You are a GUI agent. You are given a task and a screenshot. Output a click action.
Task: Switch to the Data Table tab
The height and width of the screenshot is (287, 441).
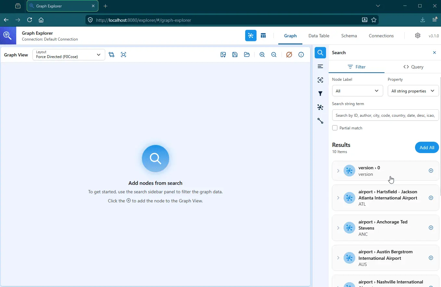[319, 36]
